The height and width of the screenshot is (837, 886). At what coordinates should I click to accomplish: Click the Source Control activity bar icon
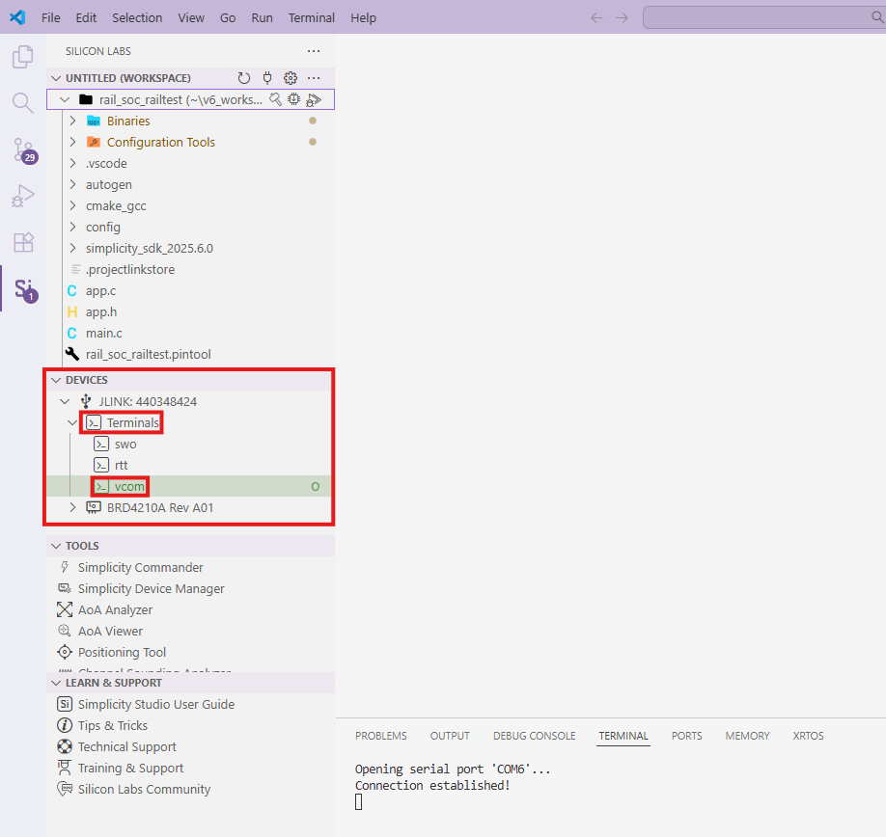coord(21,149)
